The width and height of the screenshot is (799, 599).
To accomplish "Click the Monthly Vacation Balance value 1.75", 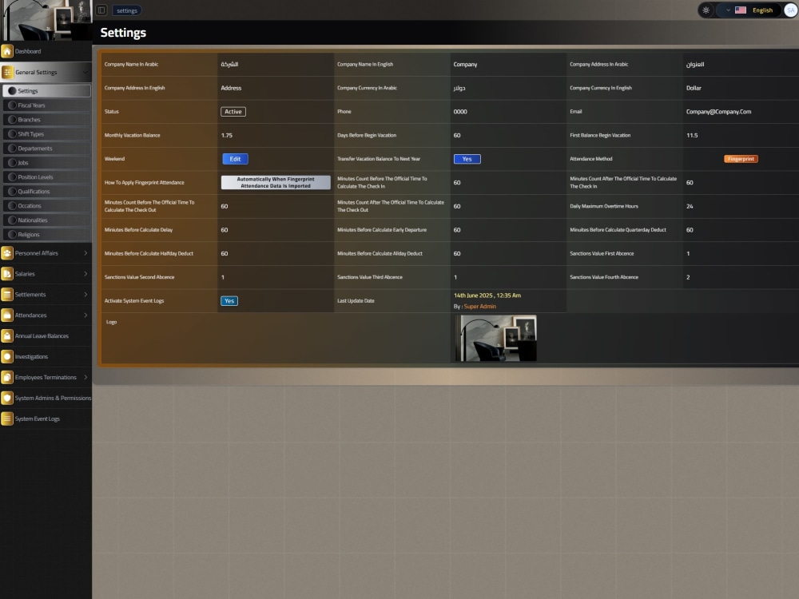I will coord(227,136).
